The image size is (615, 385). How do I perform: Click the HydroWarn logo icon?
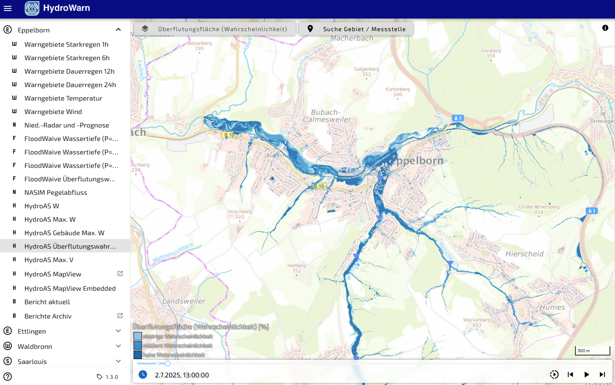[x=32, y=8]
